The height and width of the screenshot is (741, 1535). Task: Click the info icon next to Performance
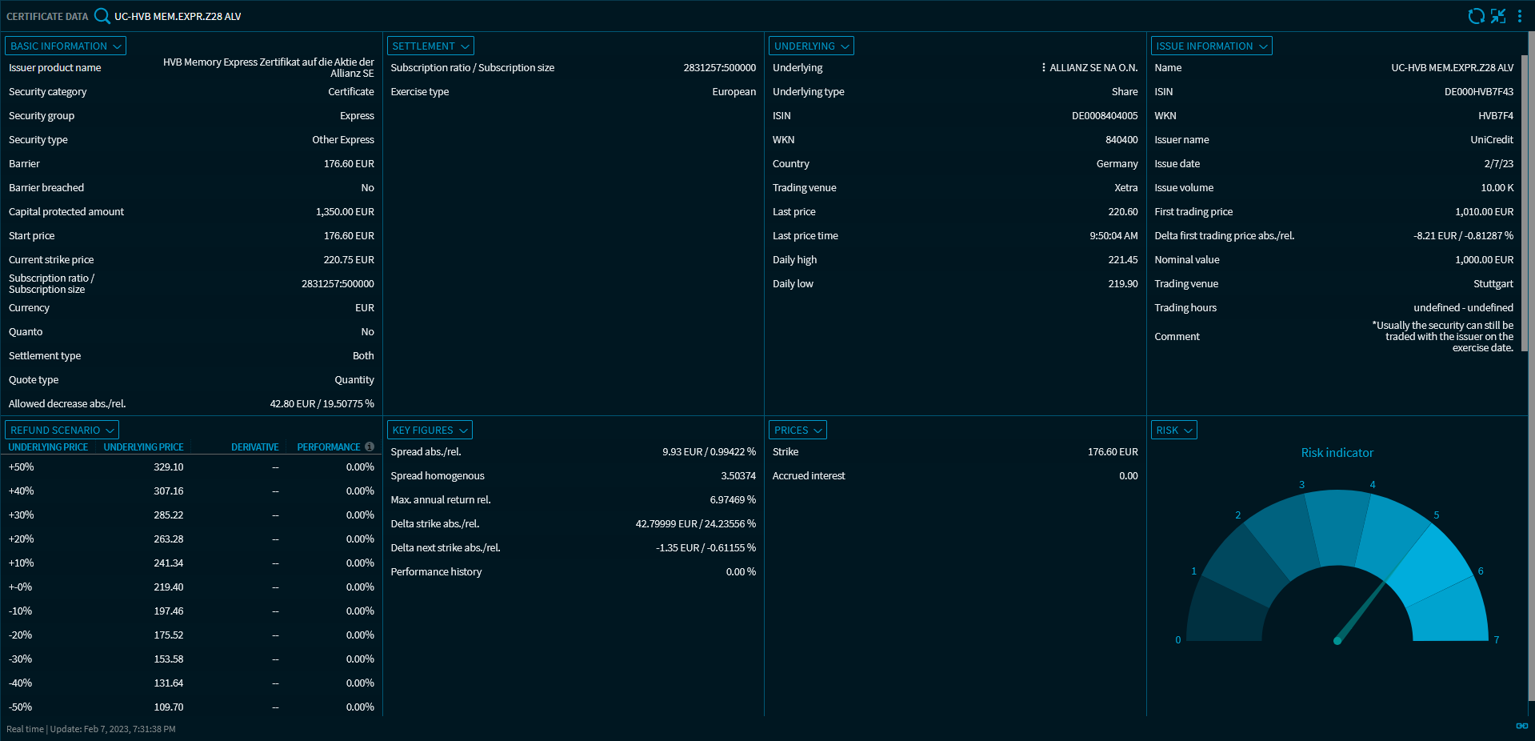[370, 447]
